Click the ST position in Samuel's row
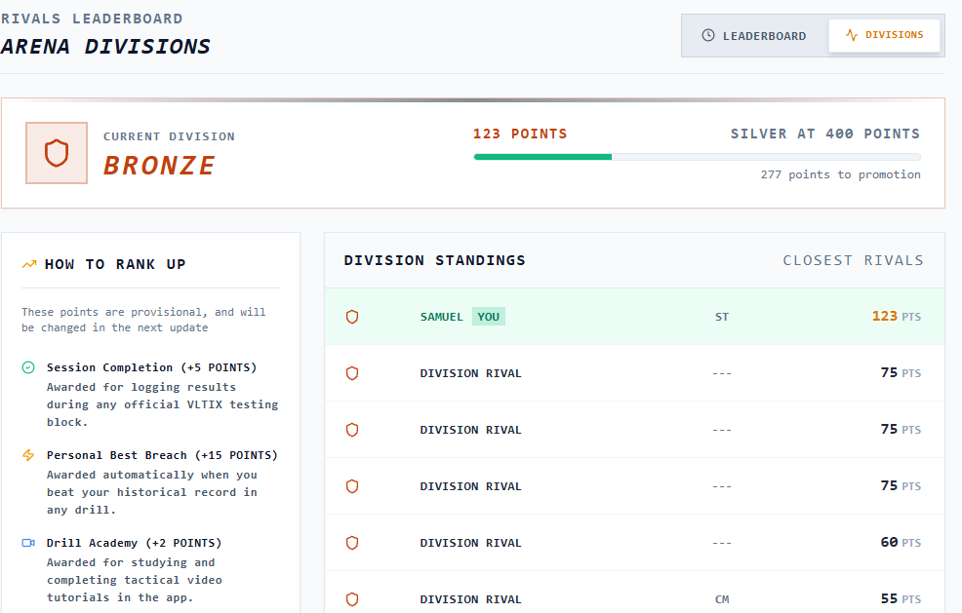This screenshot has height=613, width=962. tap(722, 317)
